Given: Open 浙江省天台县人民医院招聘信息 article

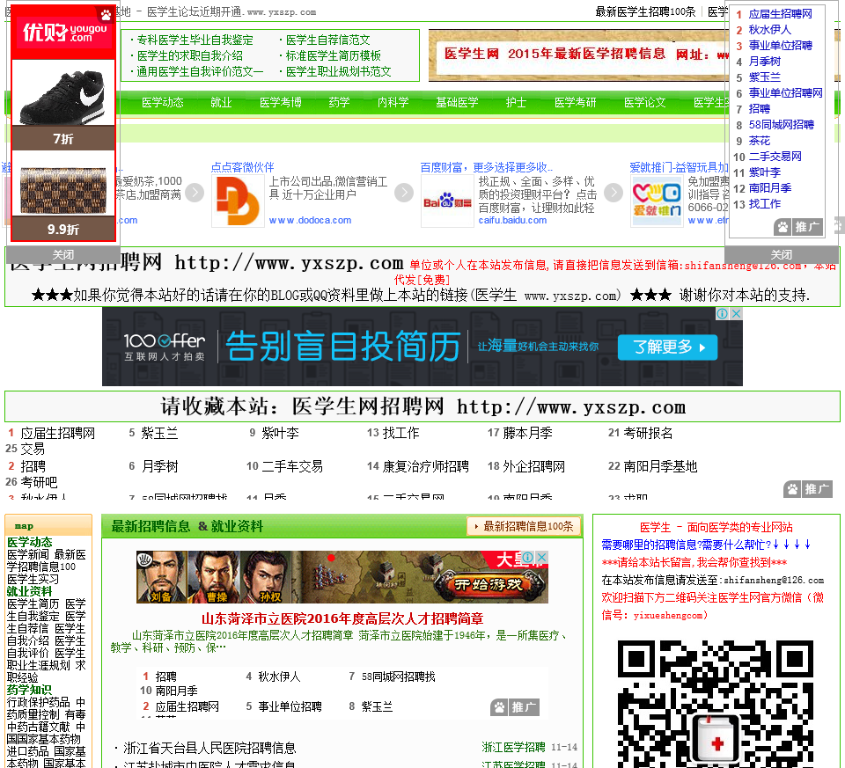Looking at the screenshot, I should click(x=209, y=748).
